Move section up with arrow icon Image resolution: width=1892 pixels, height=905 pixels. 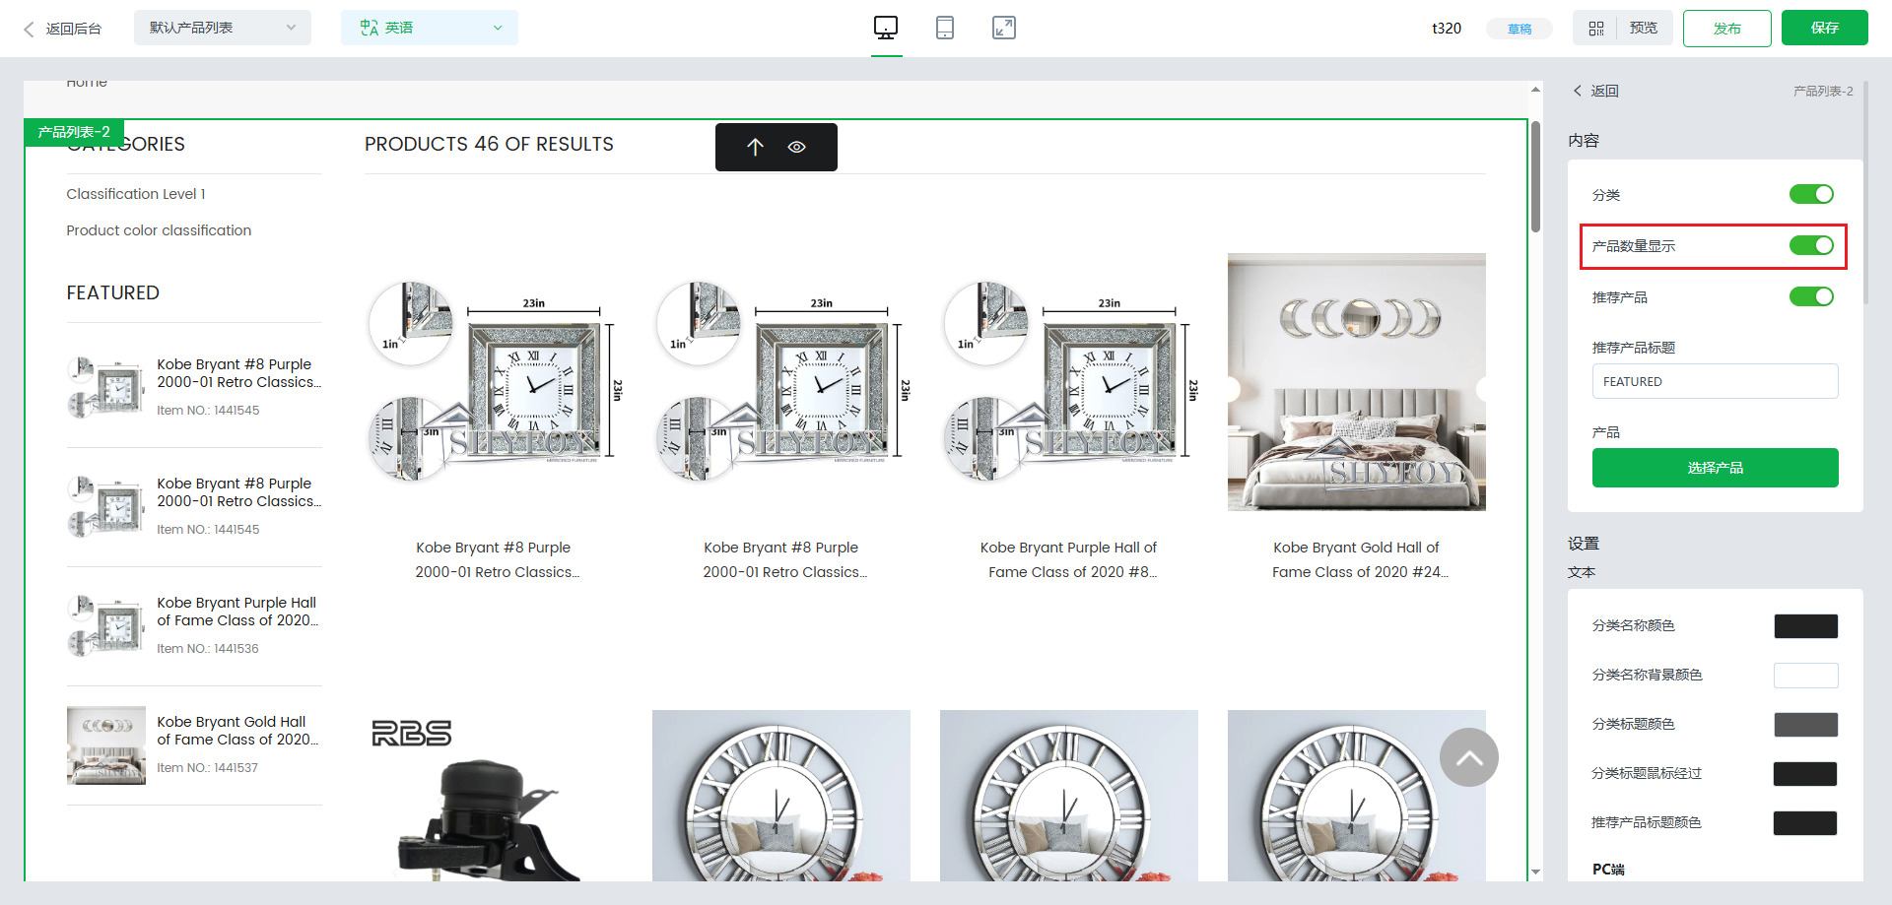click(x=755, y=147)
